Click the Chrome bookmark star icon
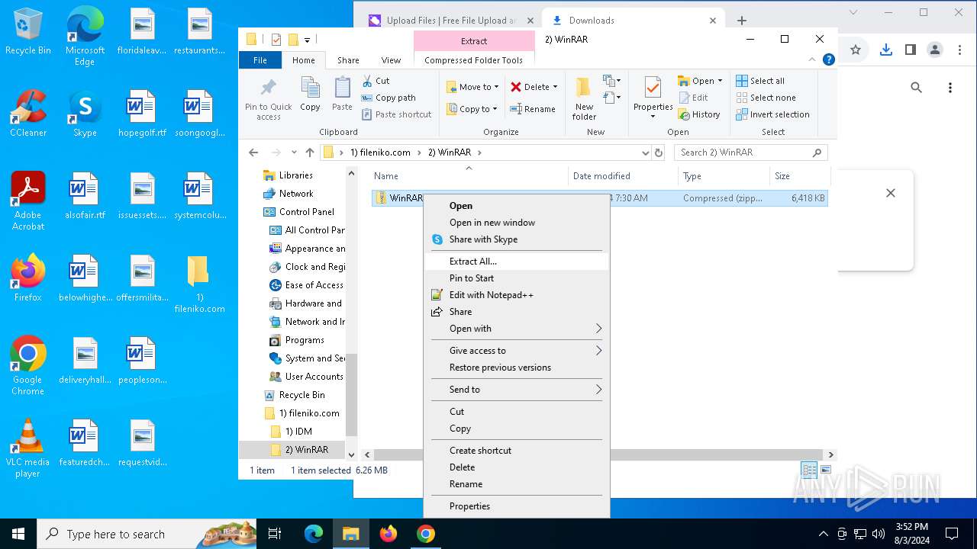977x549 pixels. coord(856,50)
